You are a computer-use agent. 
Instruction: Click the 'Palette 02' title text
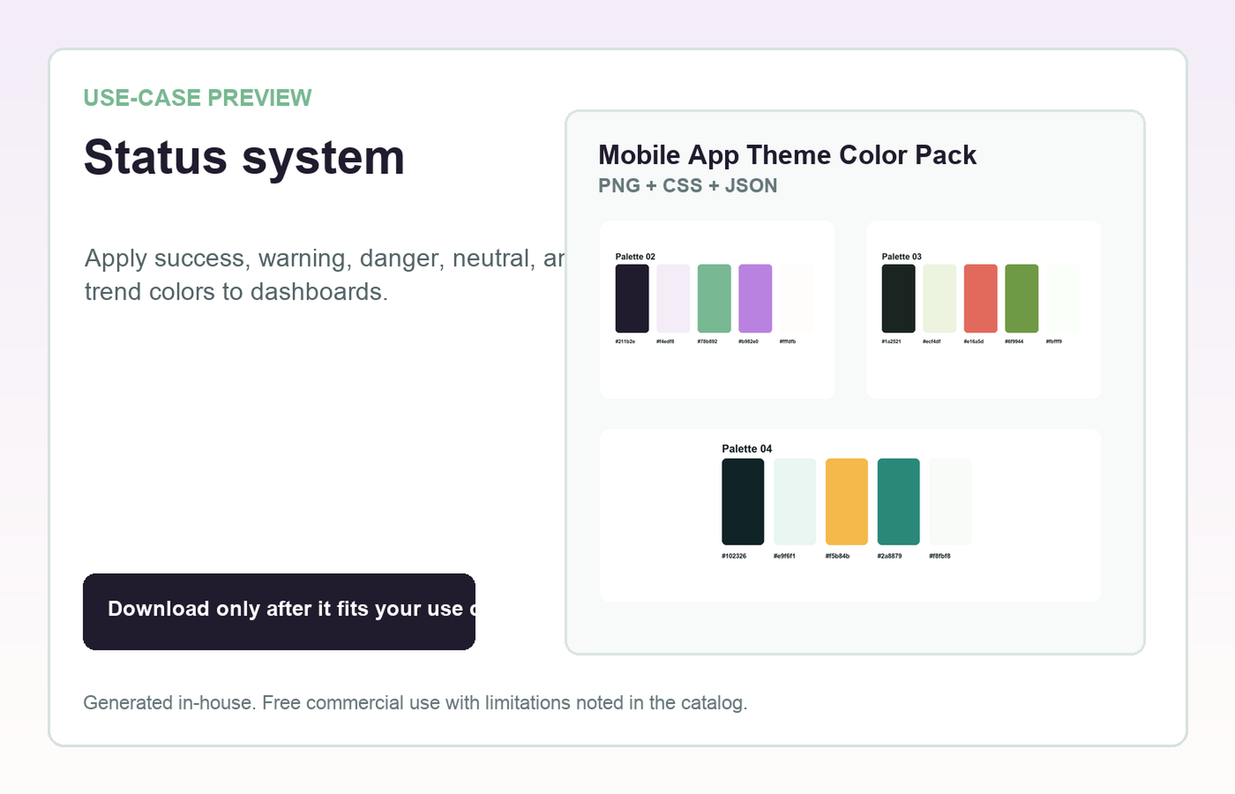coord(635,256)
